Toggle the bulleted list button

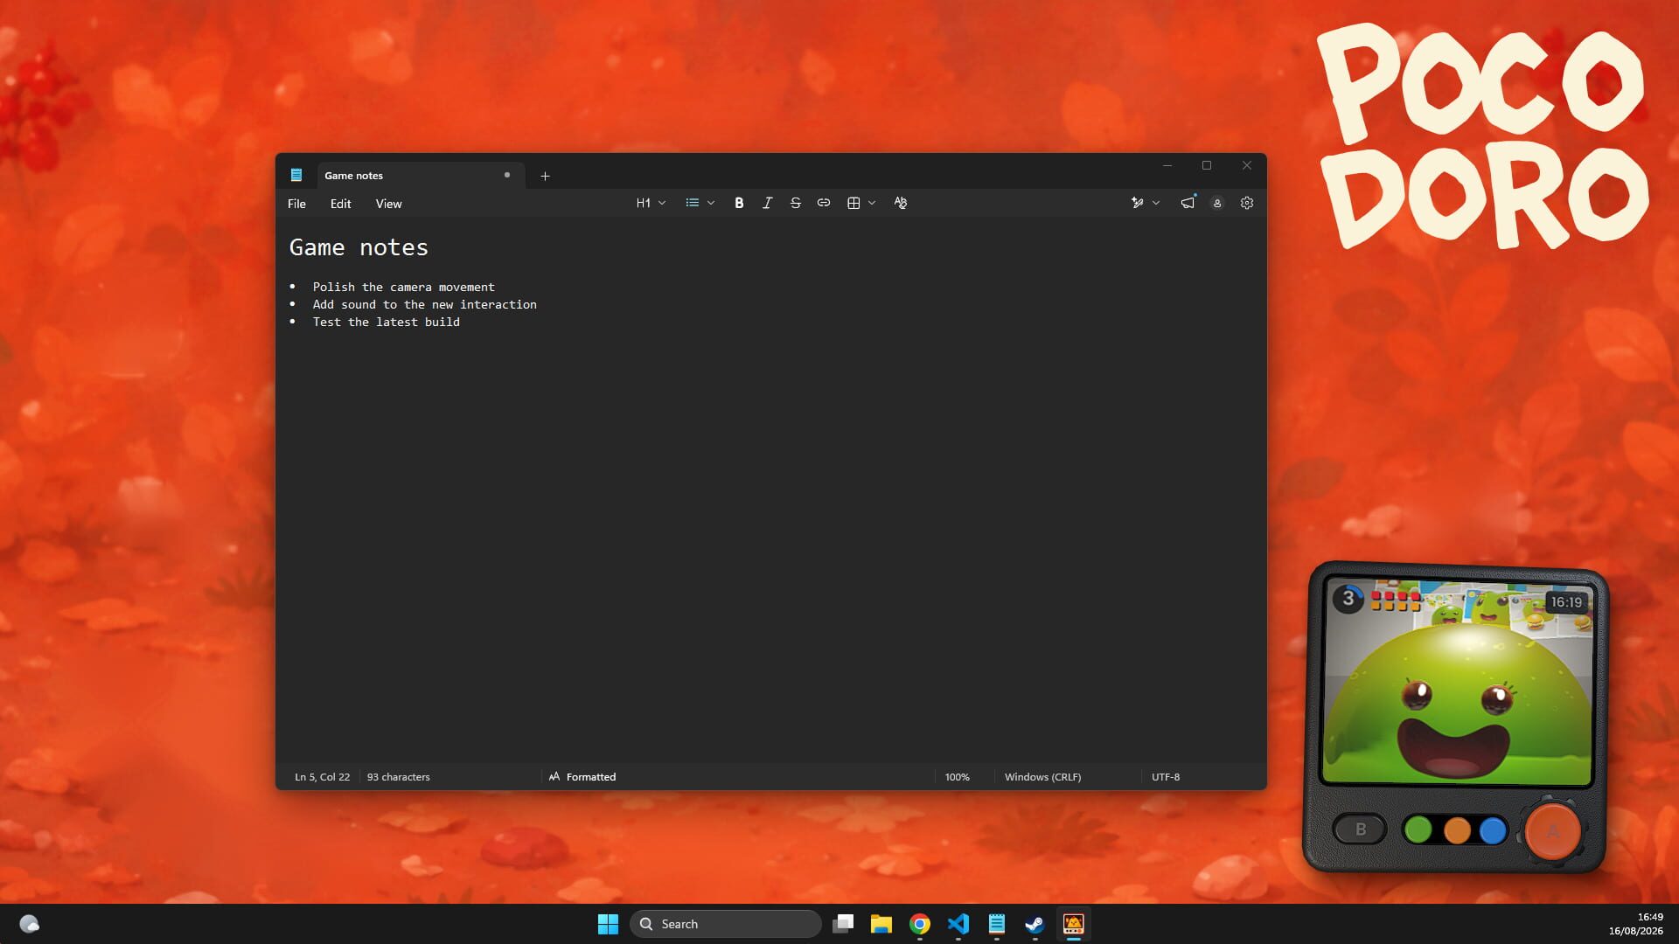(692, 203)
